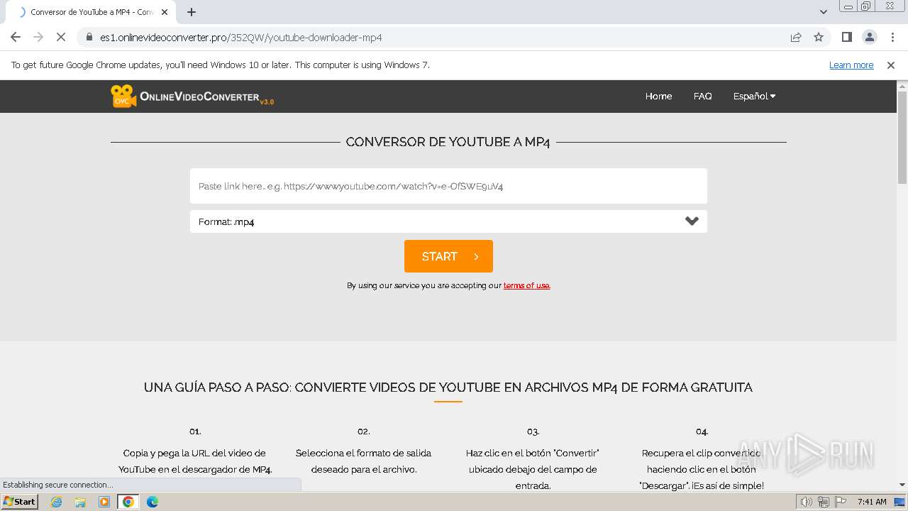Switch to Chrome in the taskbar

coord(128,502)
